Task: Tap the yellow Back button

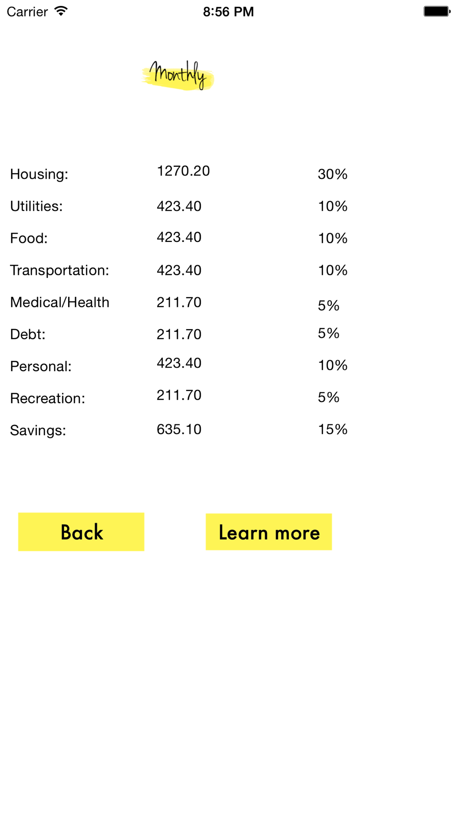Action: [81, 532]
